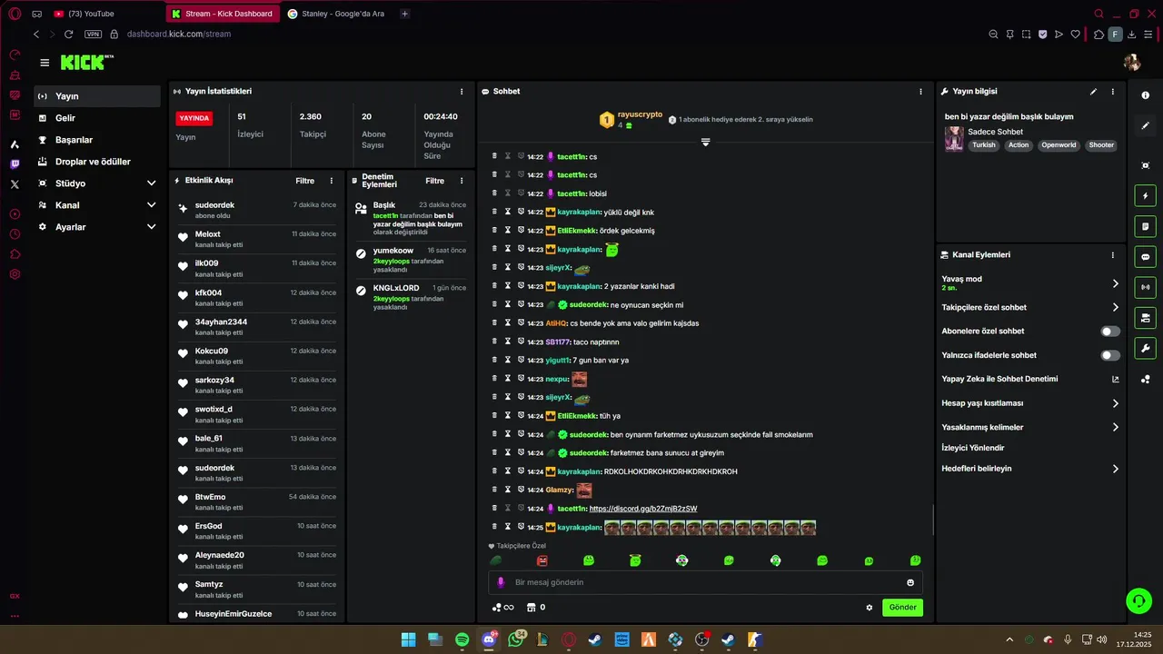This screenshot has height=654, width=1163.
Task: Toggle Yalnızca ifadelerle sohbet switch
Action: pyautogui.click(x=1110, y=355)
